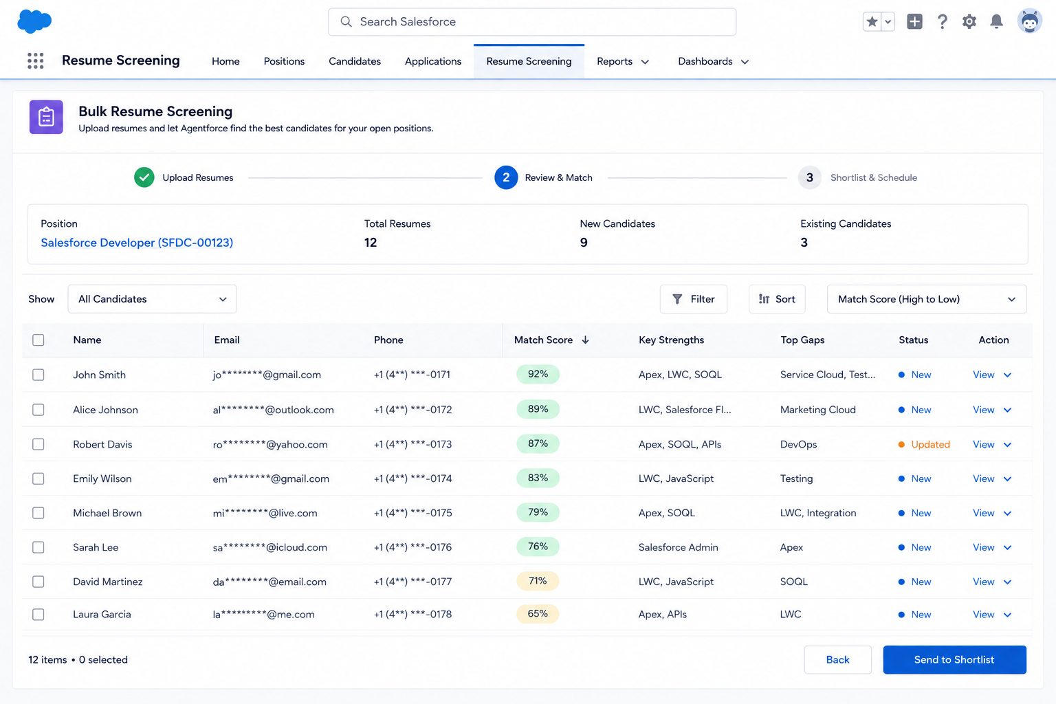The height and width of the screenshot is (704, 1056).
Task: Click Send to Shortlist
Action: pos(954,660)
